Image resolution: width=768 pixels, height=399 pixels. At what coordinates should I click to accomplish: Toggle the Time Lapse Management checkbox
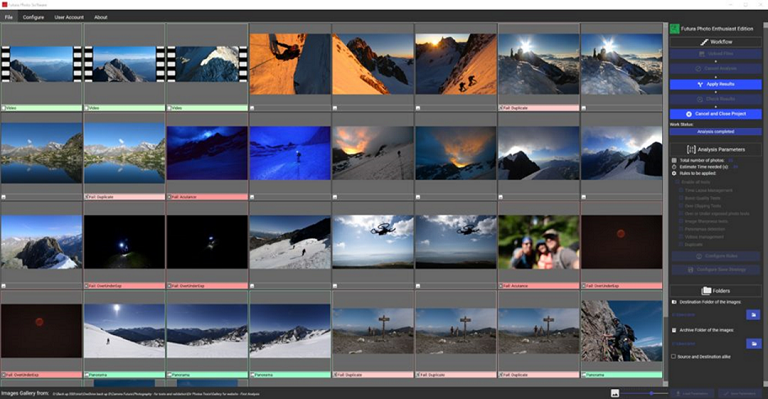tap(681, 190)
